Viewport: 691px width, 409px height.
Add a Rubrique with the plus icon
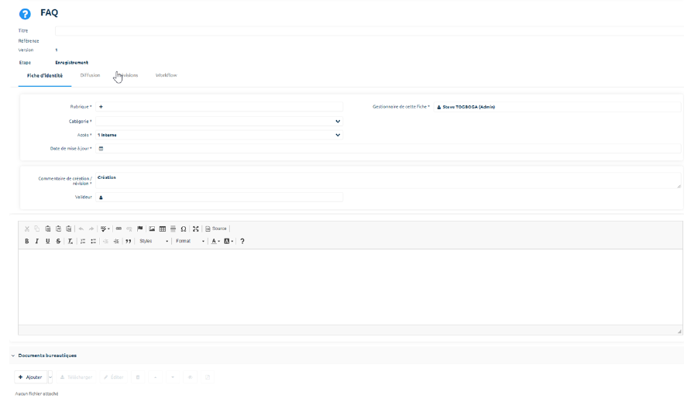101,107
